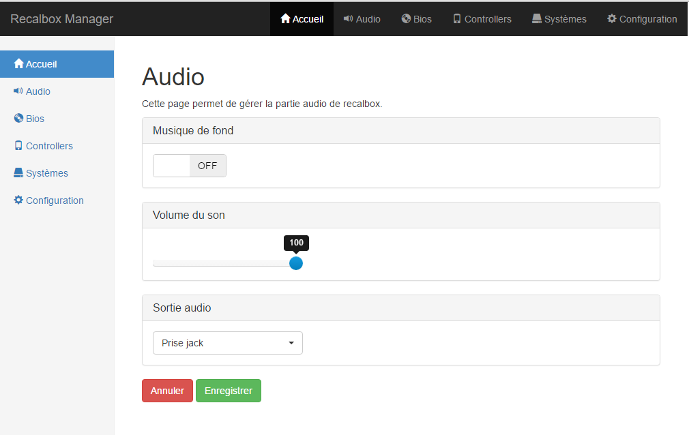
Task: Toggle the Musique de fond OFF switch
Action: point(190,166)
